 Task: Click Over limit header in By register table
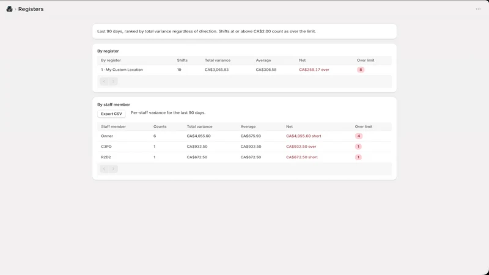(366, 60)
